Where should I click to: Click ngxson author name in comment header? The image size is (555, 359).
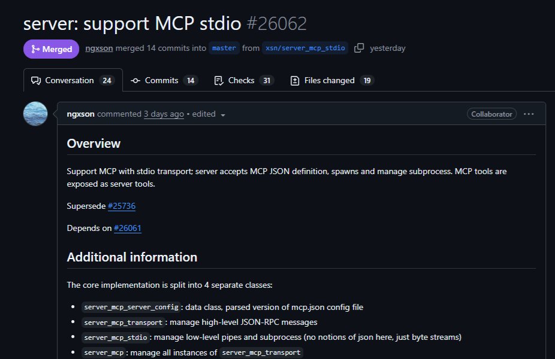80,114
